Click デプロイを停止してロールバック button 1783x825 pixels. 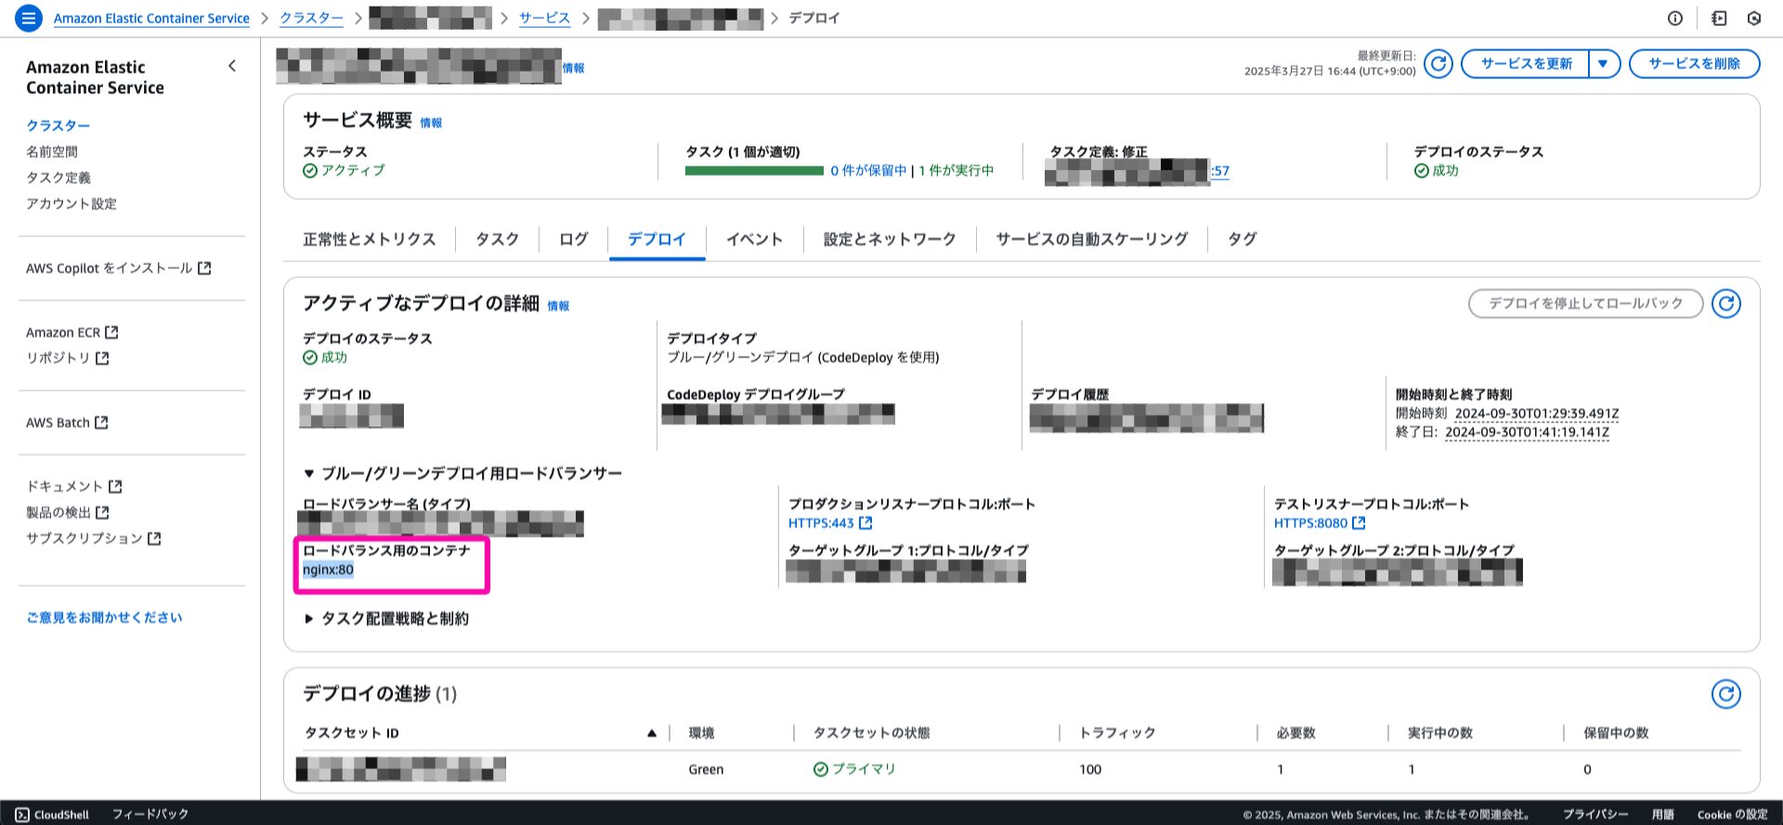[x=1586, y=304]
